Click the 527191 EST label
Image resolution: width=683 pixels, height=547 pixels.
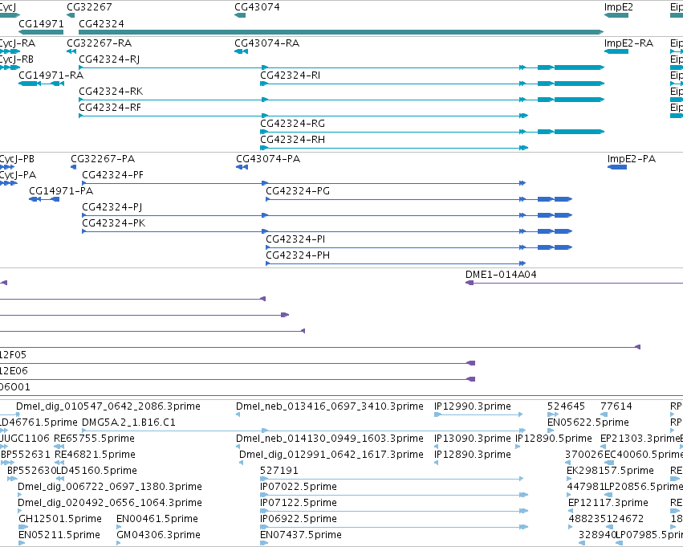279,471
